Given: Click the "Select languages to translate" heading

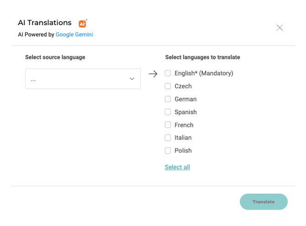Looking at the screenshot, I should [x=202, y=58].
